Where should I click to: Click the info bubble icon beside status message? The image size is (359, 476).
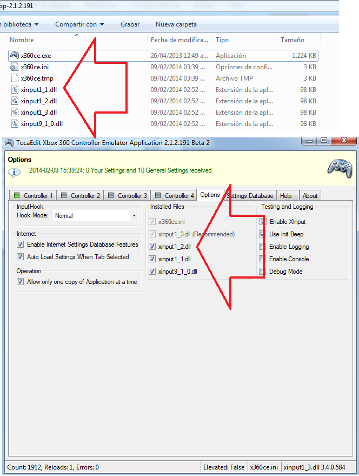14,172
